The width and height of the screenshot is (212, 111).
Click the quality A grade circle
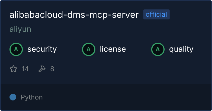tap(158, 49)
